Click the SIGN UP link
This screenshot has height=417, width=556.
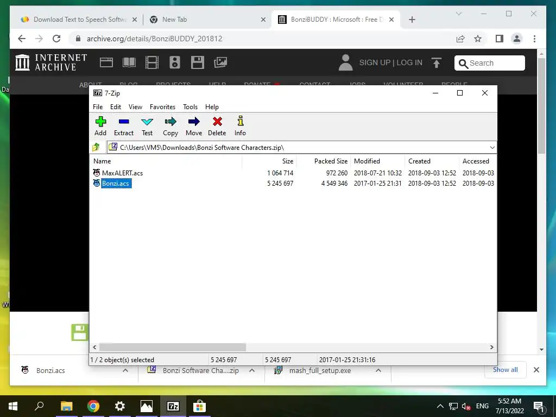(x=375, y=62)
